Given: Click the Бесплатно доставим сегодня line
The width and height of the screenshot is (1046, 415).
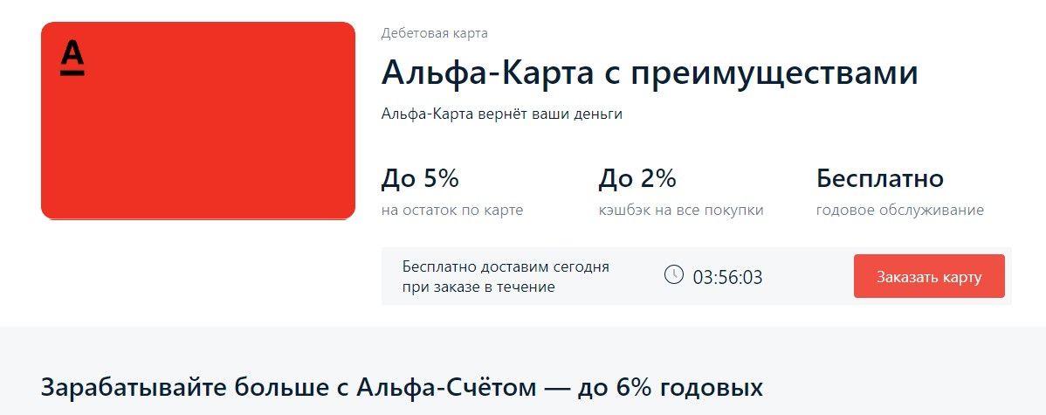Looking at the screenshot, I should coord(506,267).
